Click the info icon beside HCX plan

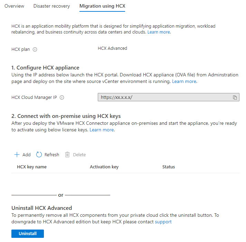coord(35,49)
